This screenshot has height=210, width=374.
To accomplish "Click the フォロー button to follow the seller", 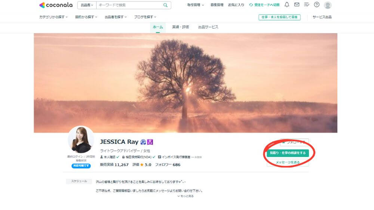I will tap(294, 142).
